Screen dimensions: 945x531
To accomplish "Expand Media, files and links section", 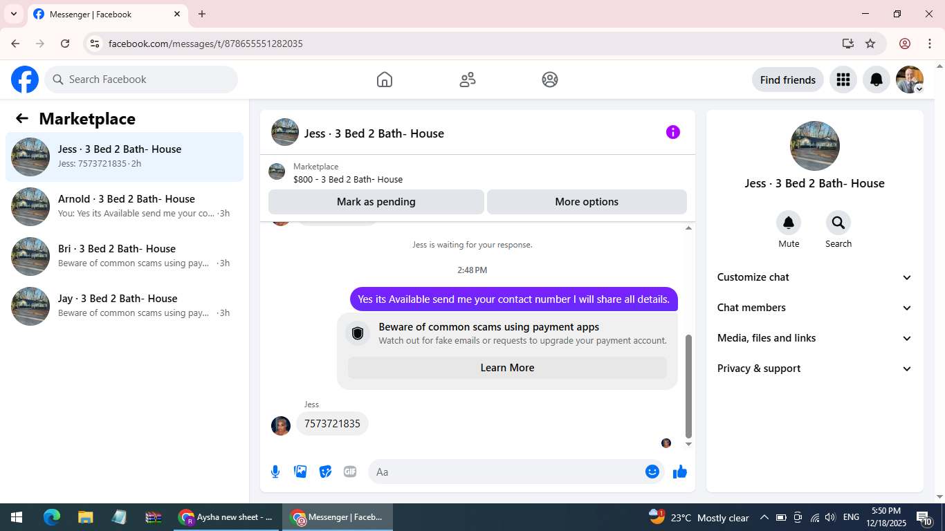I will pos(815,338).
